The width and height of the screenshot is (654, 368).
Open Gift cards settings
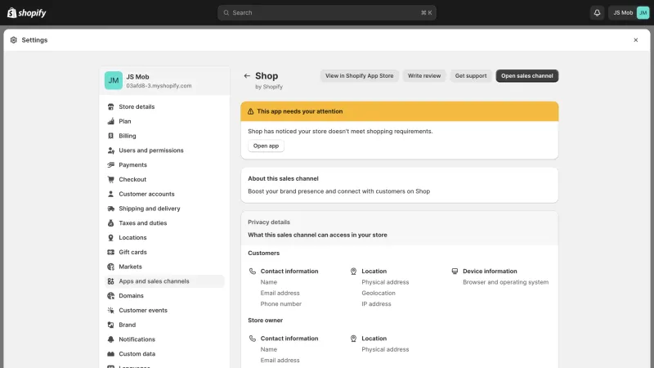click(165, 252)
